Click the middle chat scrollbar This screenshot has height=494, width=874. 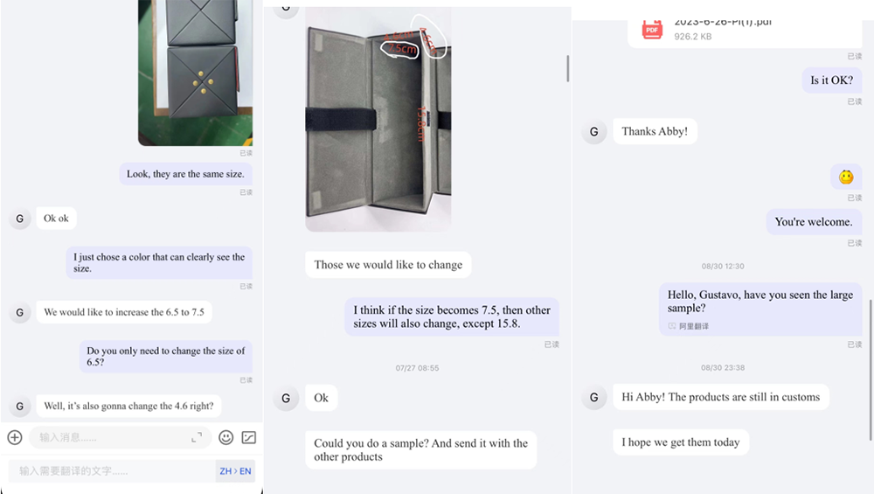[x=568, y=68]
